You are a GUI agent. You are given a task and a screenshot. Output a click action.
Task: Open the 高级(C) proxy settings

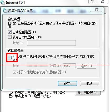[x=87, y=66]
